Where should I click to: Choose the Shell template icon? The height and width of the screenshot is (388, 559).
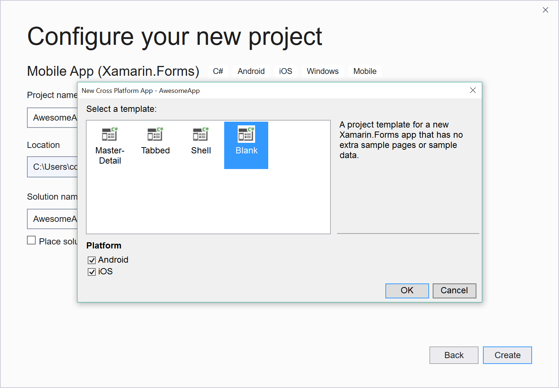coord(201,134)
